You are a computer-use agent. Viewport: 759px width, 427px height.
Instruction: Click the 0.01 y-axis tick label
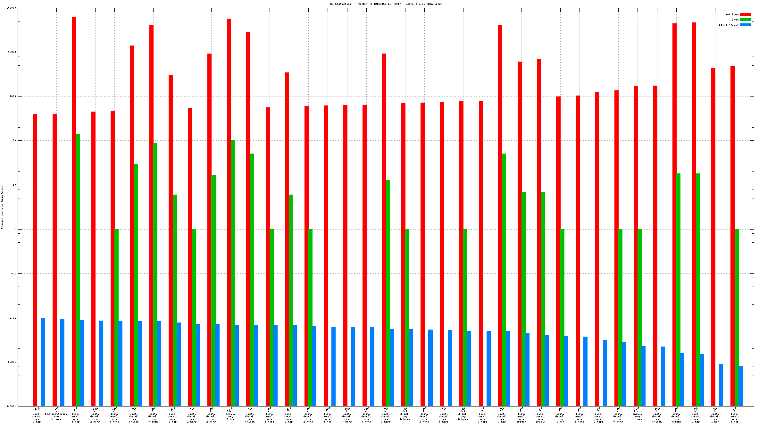13,318
